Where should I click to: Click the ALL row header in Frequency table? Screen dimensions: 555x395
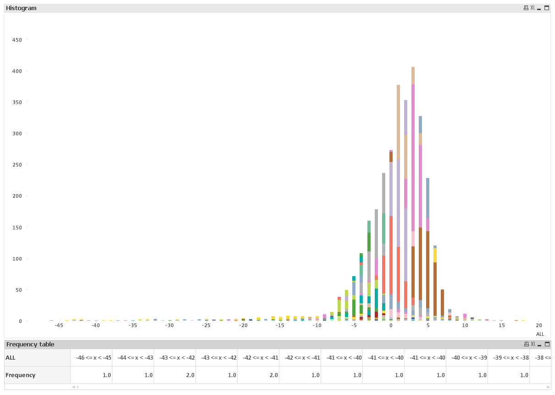(x=37, y=357)
